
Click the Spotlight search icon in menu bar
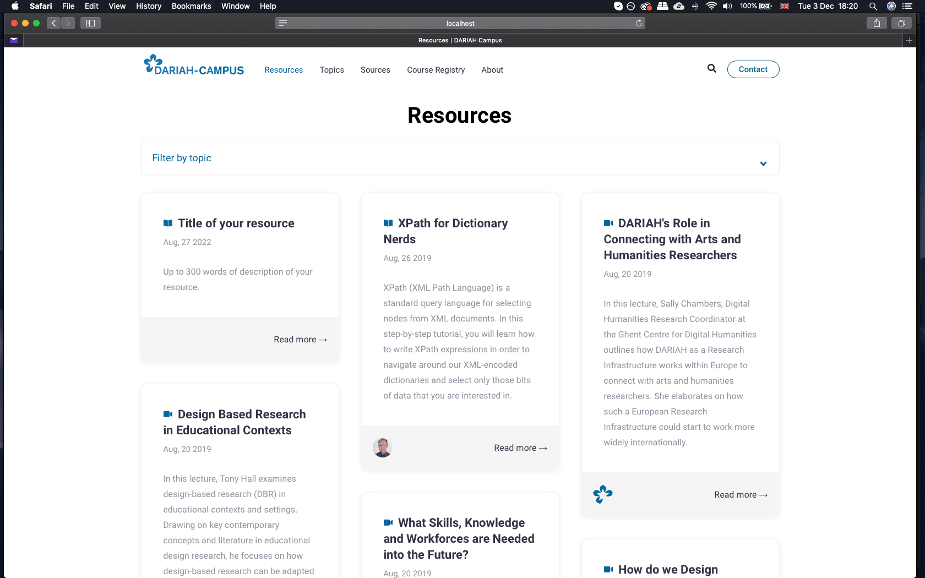tap(873, 6)
